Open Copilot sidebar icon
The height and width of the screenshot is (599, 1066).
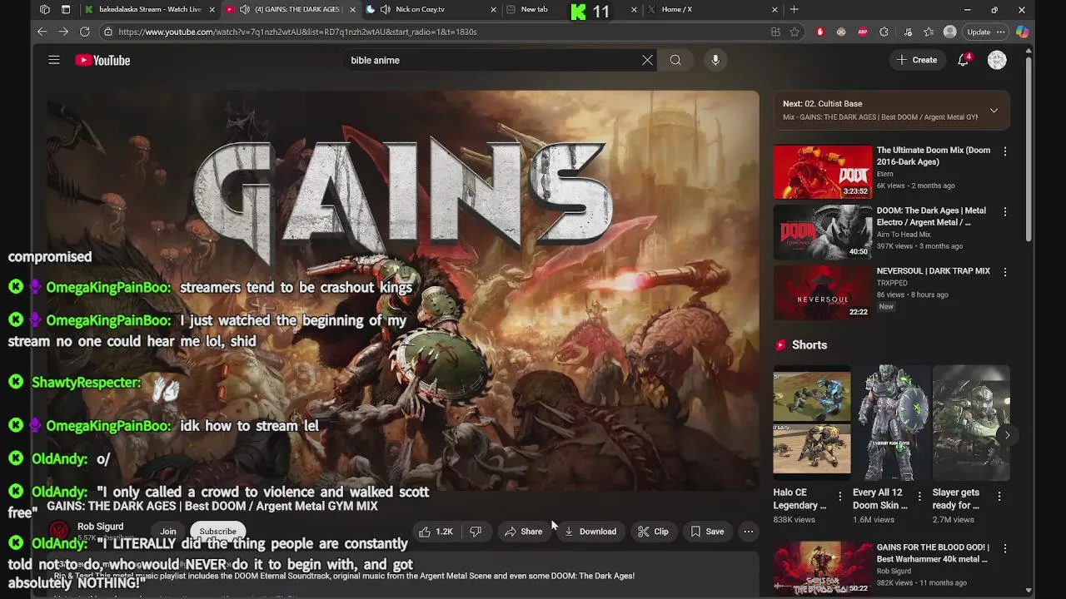tap(1023, 32)
